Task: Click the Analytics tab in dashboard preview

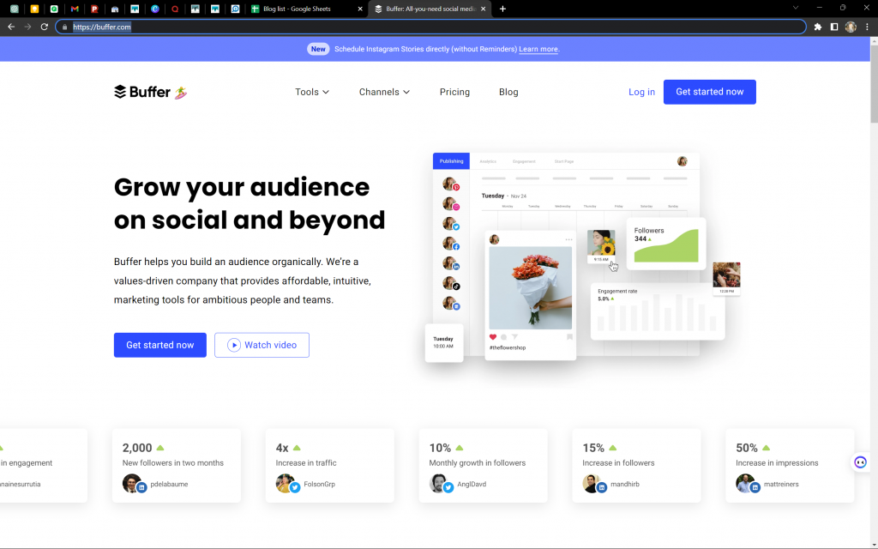Action: [x=488, y=161]
